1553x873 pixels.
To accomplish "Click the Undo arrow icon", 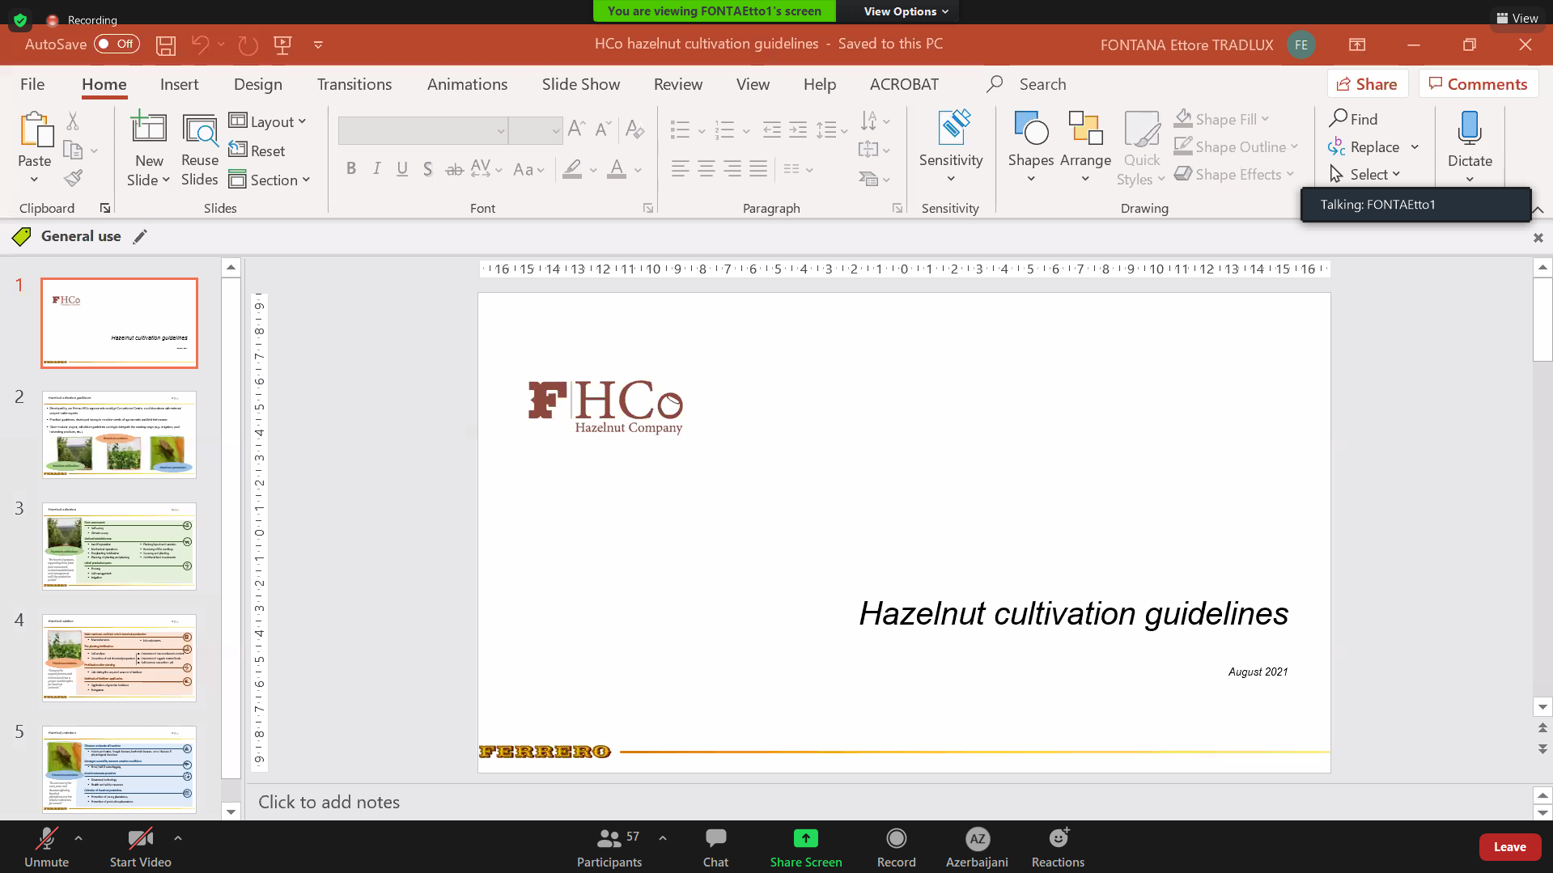I will [200, 45].
